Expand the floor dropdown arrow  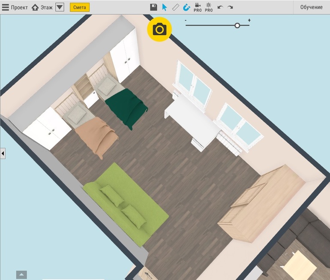[x=60, y=7]
